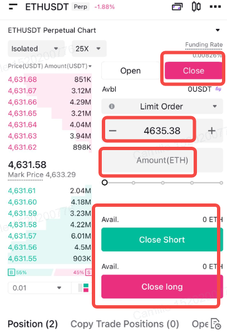This screenshot has width=227, height=333.
Task: Click the order book layout icon
Action: click(83, 288)
